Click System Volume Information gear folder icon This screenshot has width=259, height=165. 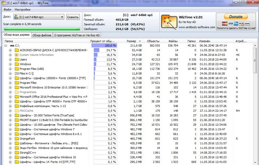click(x=17, y=55)
